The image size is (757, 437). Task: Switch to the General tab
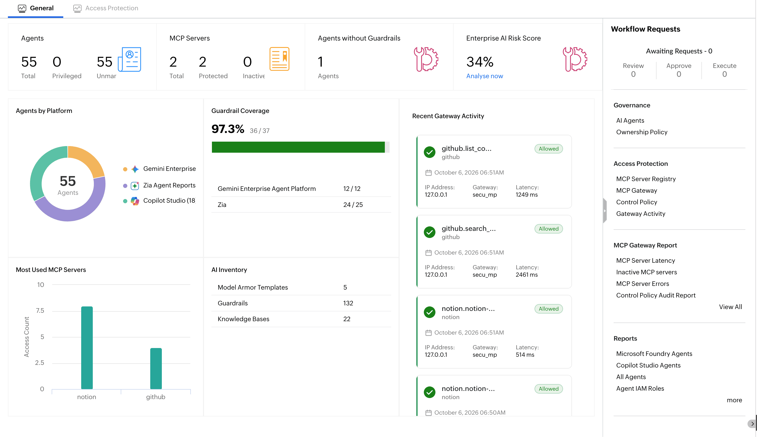pyautogui.click(x=35, y=8)
